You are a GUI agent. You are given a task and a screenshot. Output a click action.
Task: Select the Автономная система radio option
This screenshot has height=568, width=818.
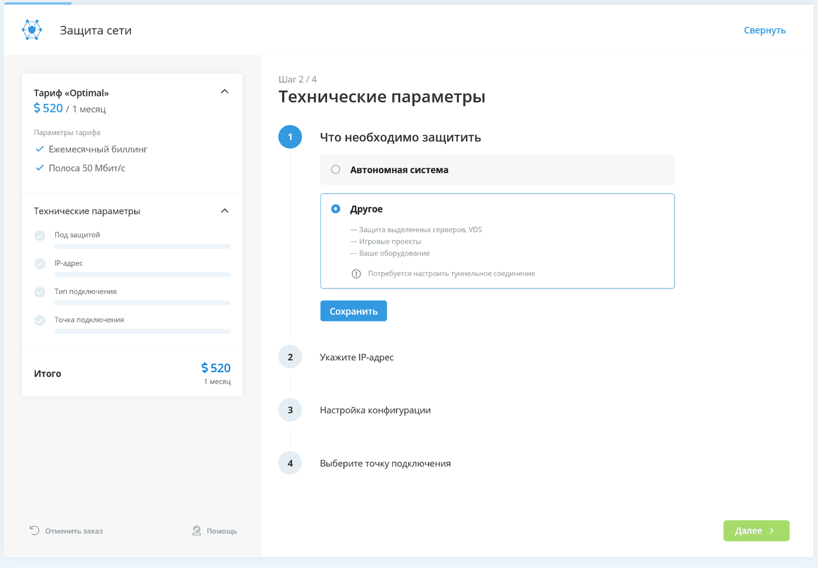tap(336, 169)
